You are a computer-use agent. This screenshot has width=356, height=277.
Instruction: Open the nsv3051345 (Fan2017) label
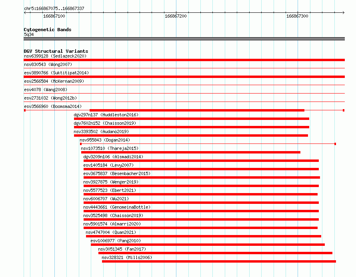(x=122, y=249)
